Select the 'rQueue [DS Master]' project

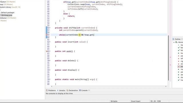pyautogui.click(x=8, y=2)
